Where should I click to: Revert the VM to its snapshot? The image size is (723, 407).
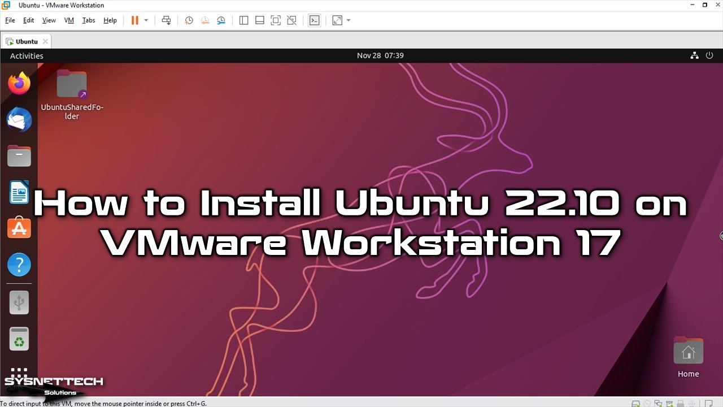coord(205,20)
